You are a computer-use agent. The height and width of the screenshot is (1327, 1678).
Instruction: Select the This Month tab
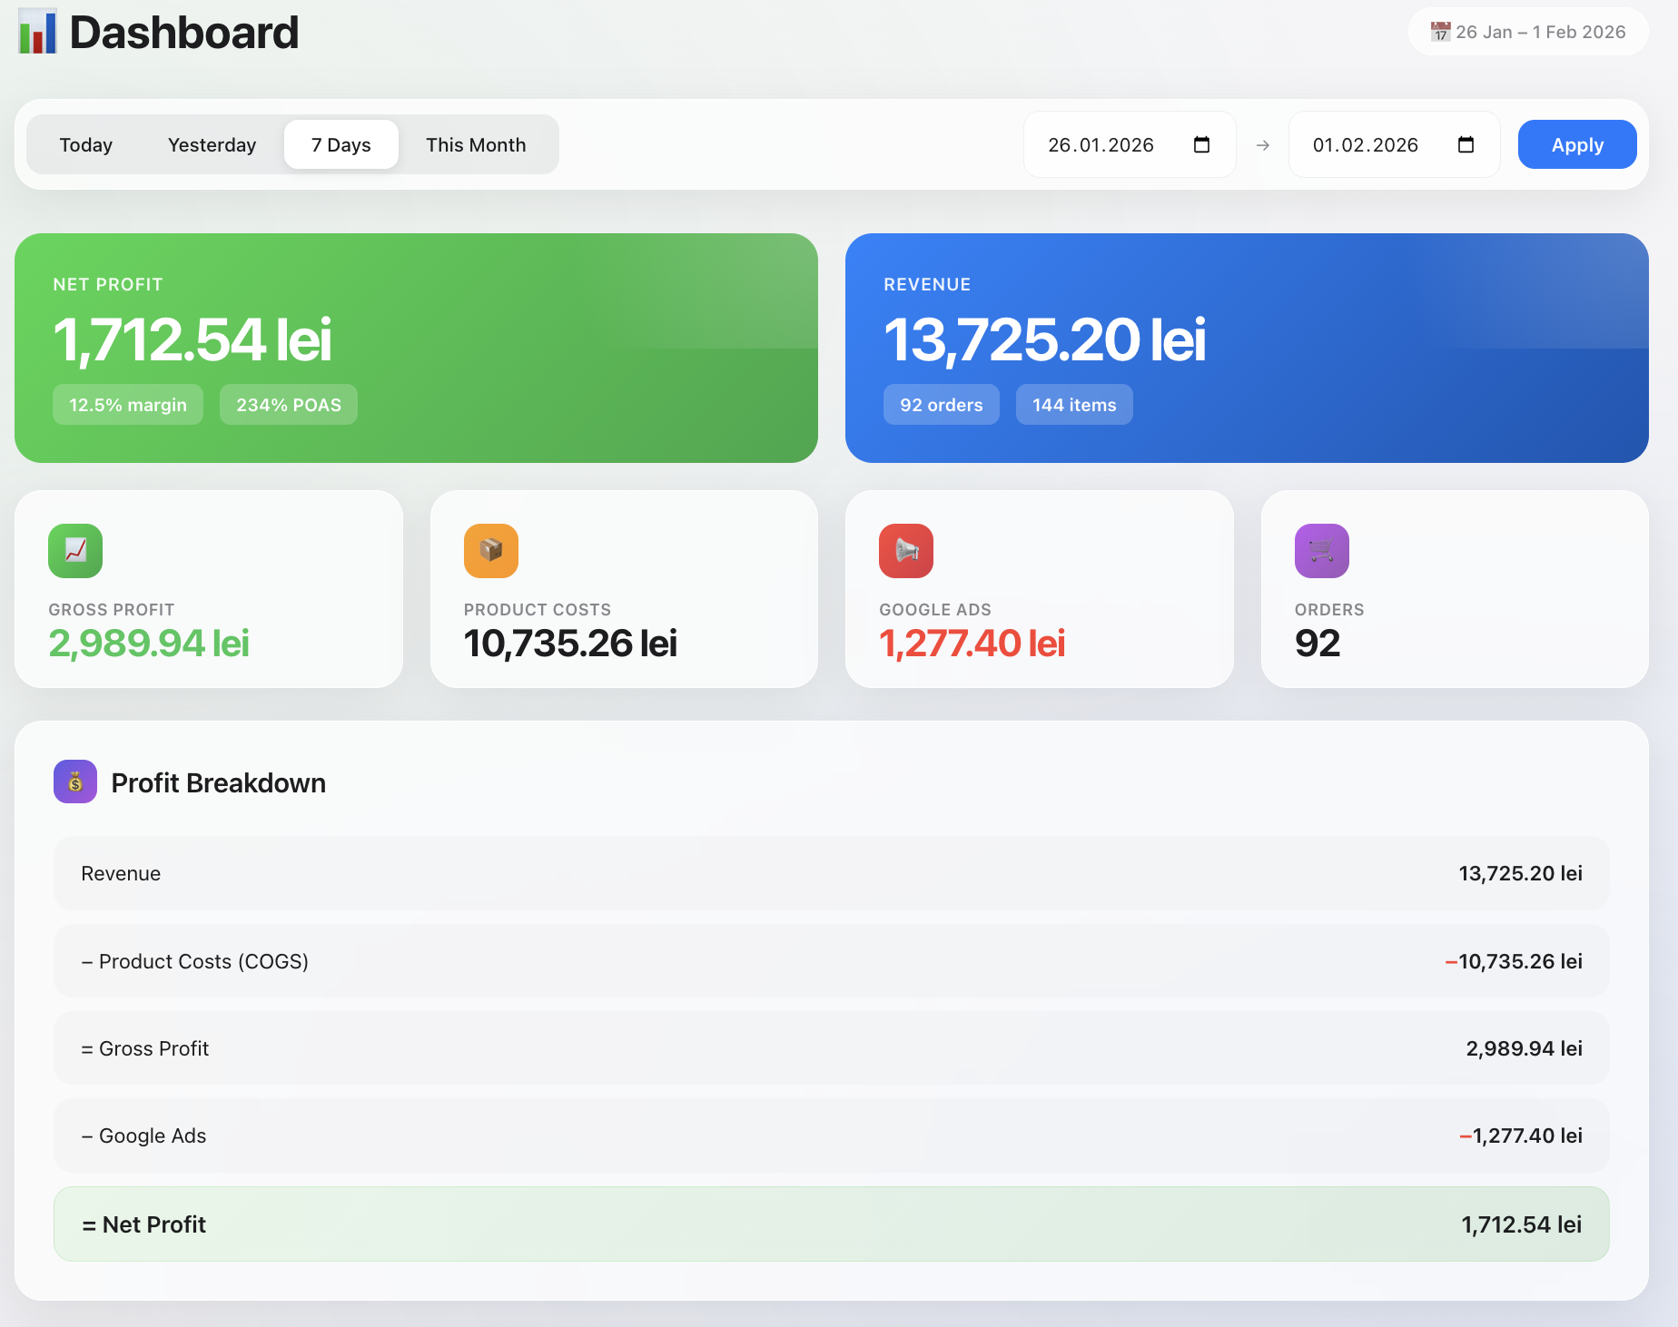tap(476, 144)
